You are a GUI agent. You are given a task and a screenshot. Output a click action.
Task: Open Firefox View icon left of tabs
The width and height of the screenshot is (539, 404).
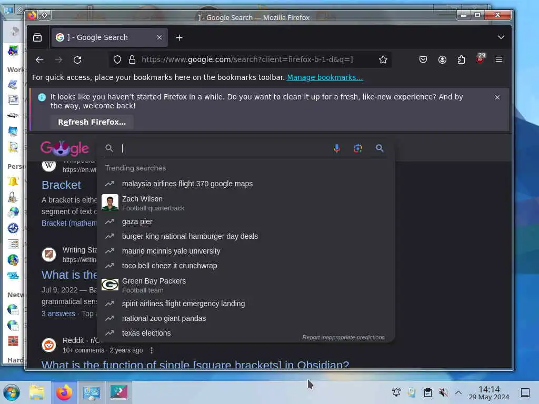(x=37, y=37)
